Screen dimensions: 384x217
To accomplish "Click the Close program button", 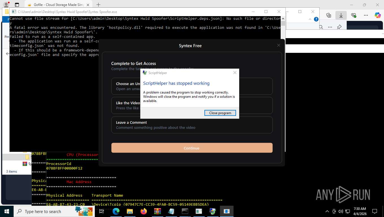I will 220,113.
